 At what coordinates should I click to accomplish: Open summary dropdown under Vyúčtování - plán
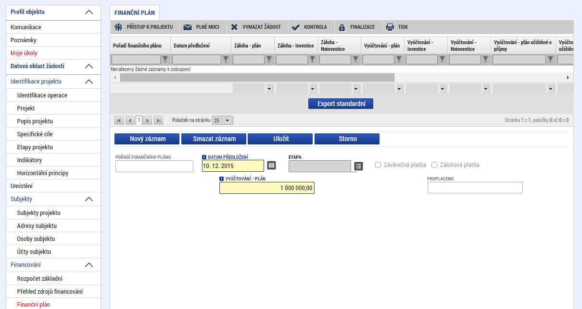click(399, 89)
